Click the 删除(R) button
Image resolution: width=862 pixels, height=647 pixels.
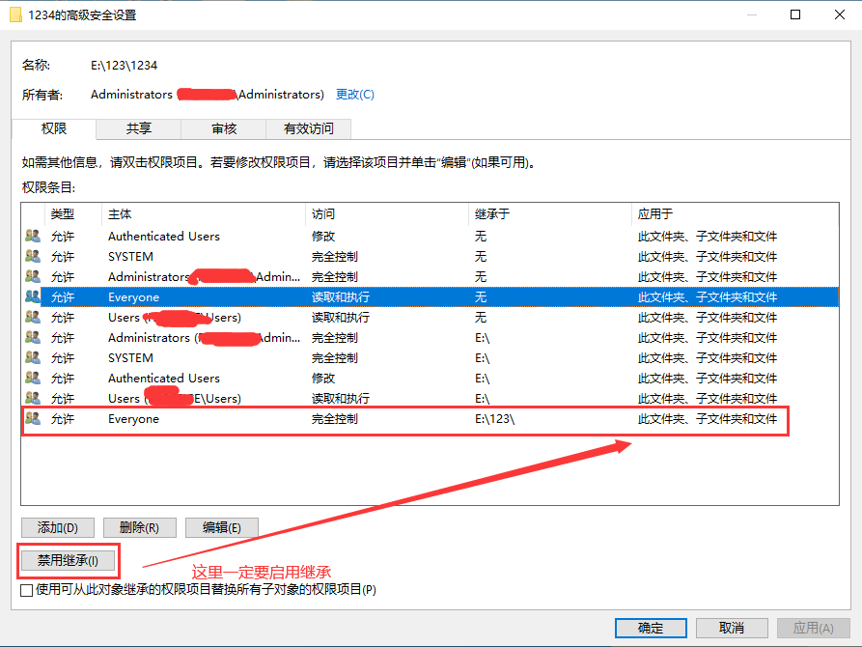tap(139, 527)
